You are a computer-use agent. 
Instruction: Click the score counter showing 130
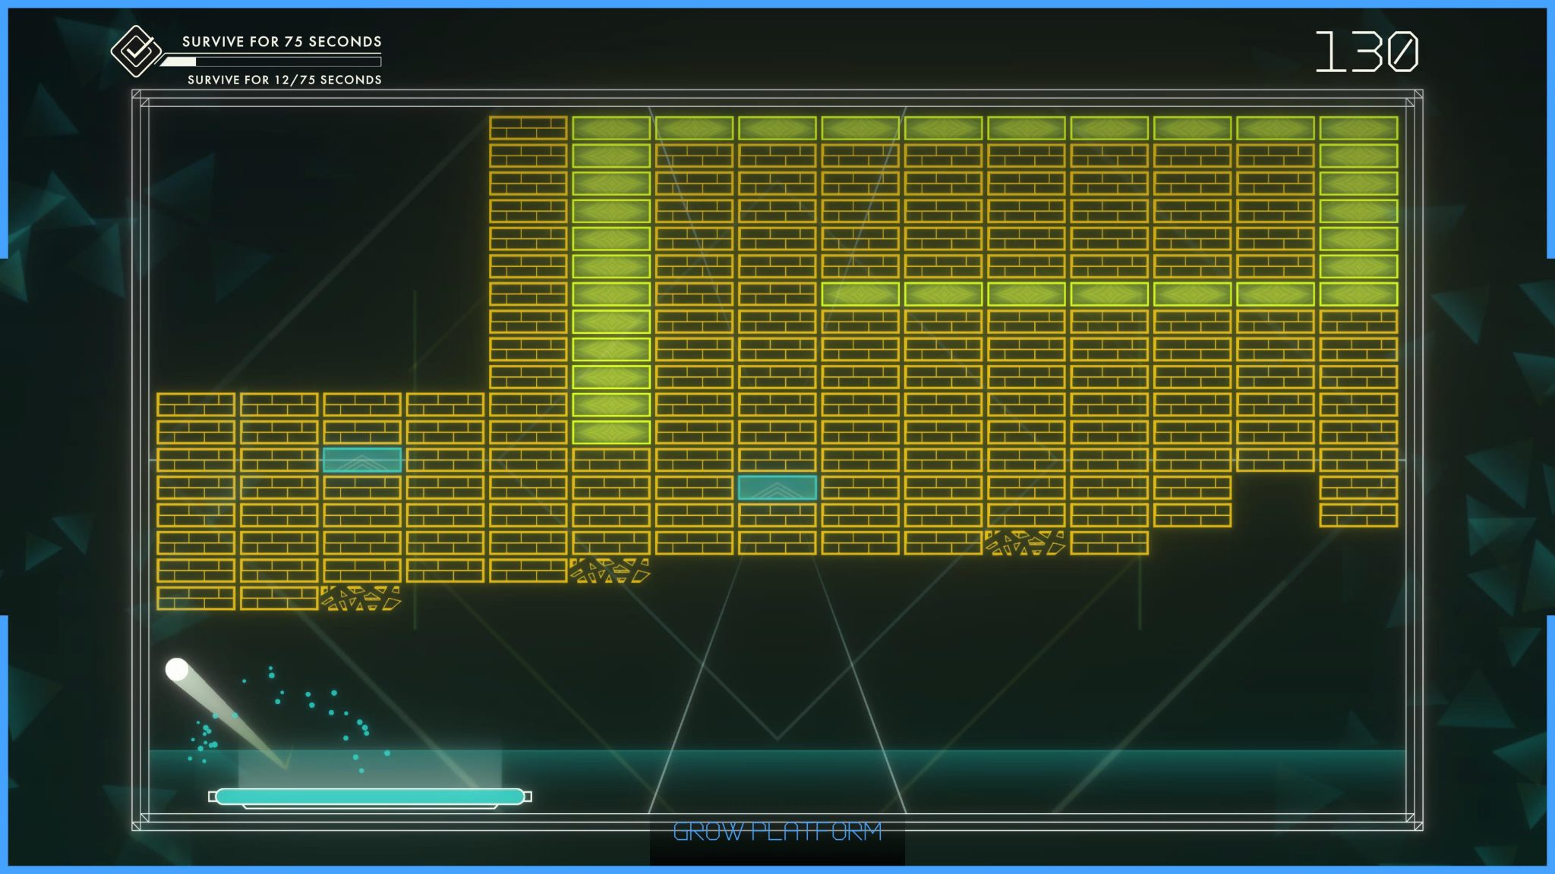click(x=1367, y=52)
